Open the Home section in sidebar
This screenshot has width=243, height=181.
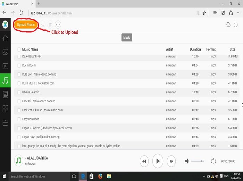[x=5, y=38]
